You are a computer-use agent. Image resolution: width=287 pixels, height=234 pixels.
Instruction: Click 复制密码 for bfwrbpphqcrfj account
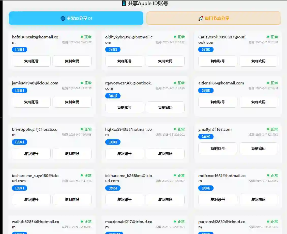[72, 153]
